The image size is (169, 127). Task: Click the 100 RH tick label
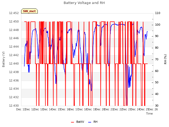point(158,25)
